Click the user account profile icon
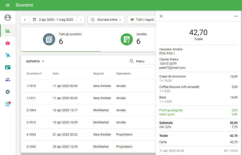 point(8,18)
